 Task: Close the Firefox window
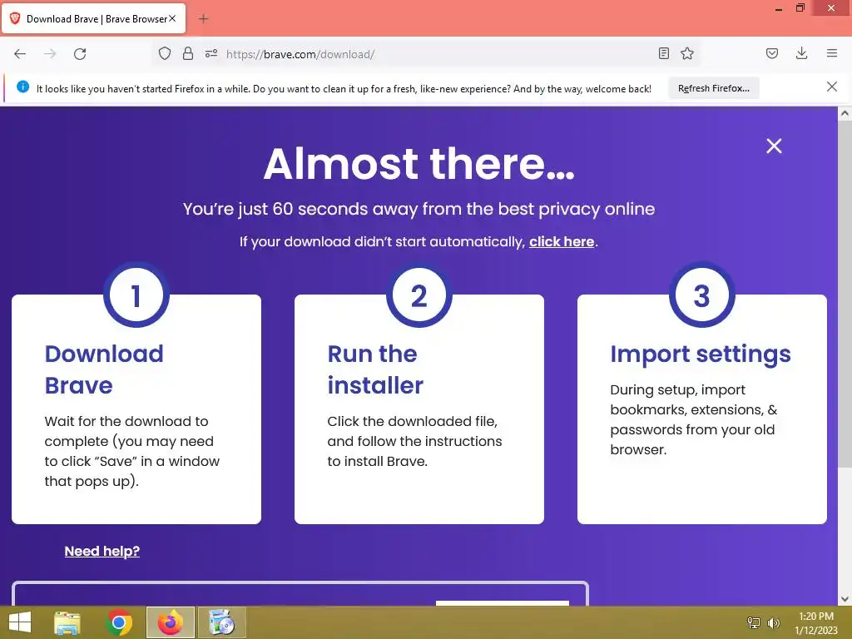pyautogui.click(x=831, y=8)
